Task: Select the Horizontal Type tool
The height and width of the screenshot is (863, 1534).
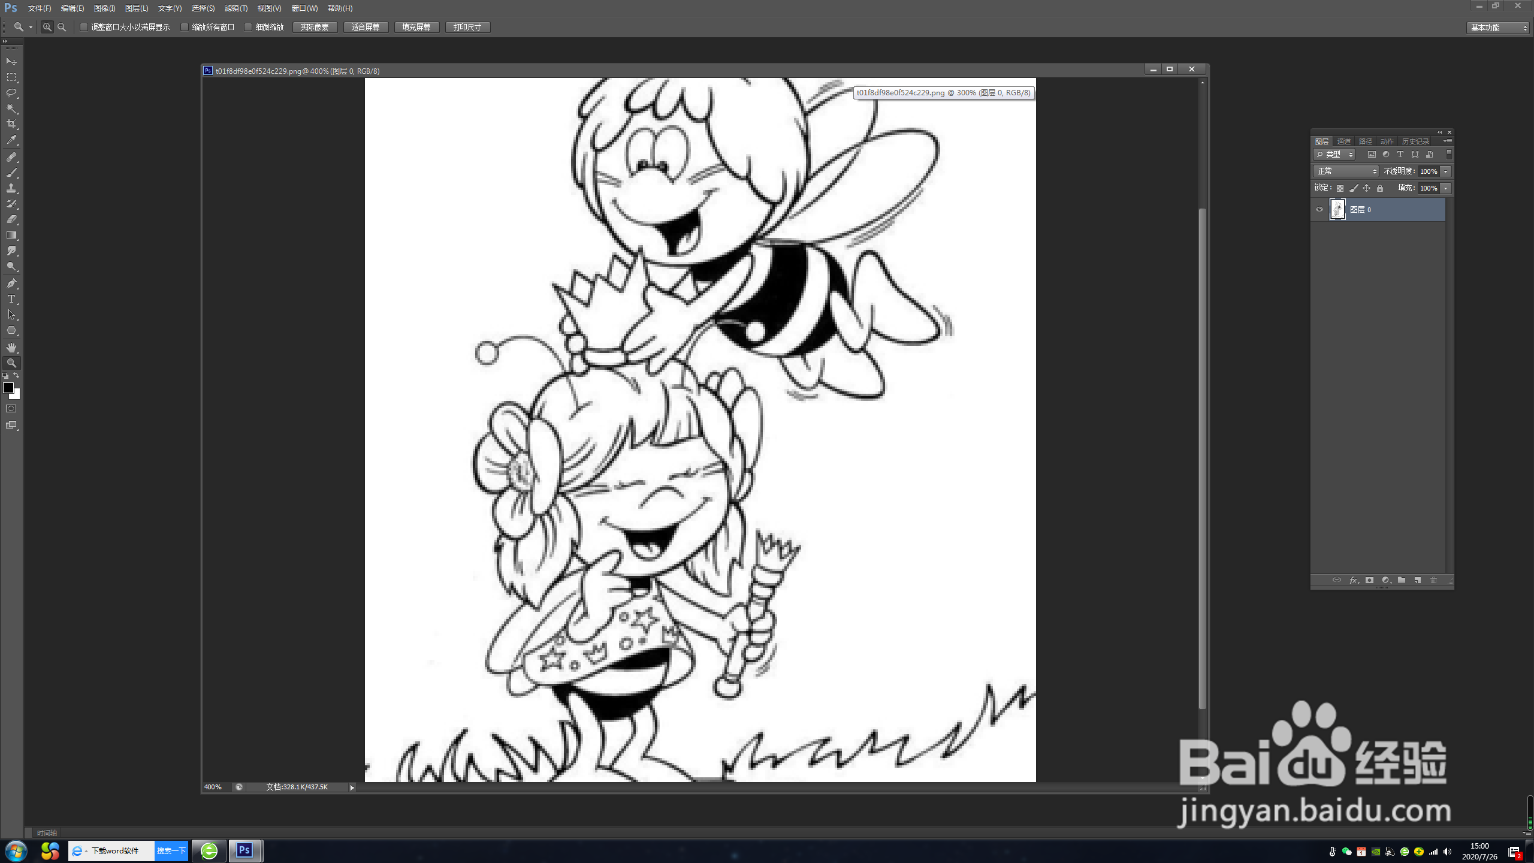Action: coord(11,299)
